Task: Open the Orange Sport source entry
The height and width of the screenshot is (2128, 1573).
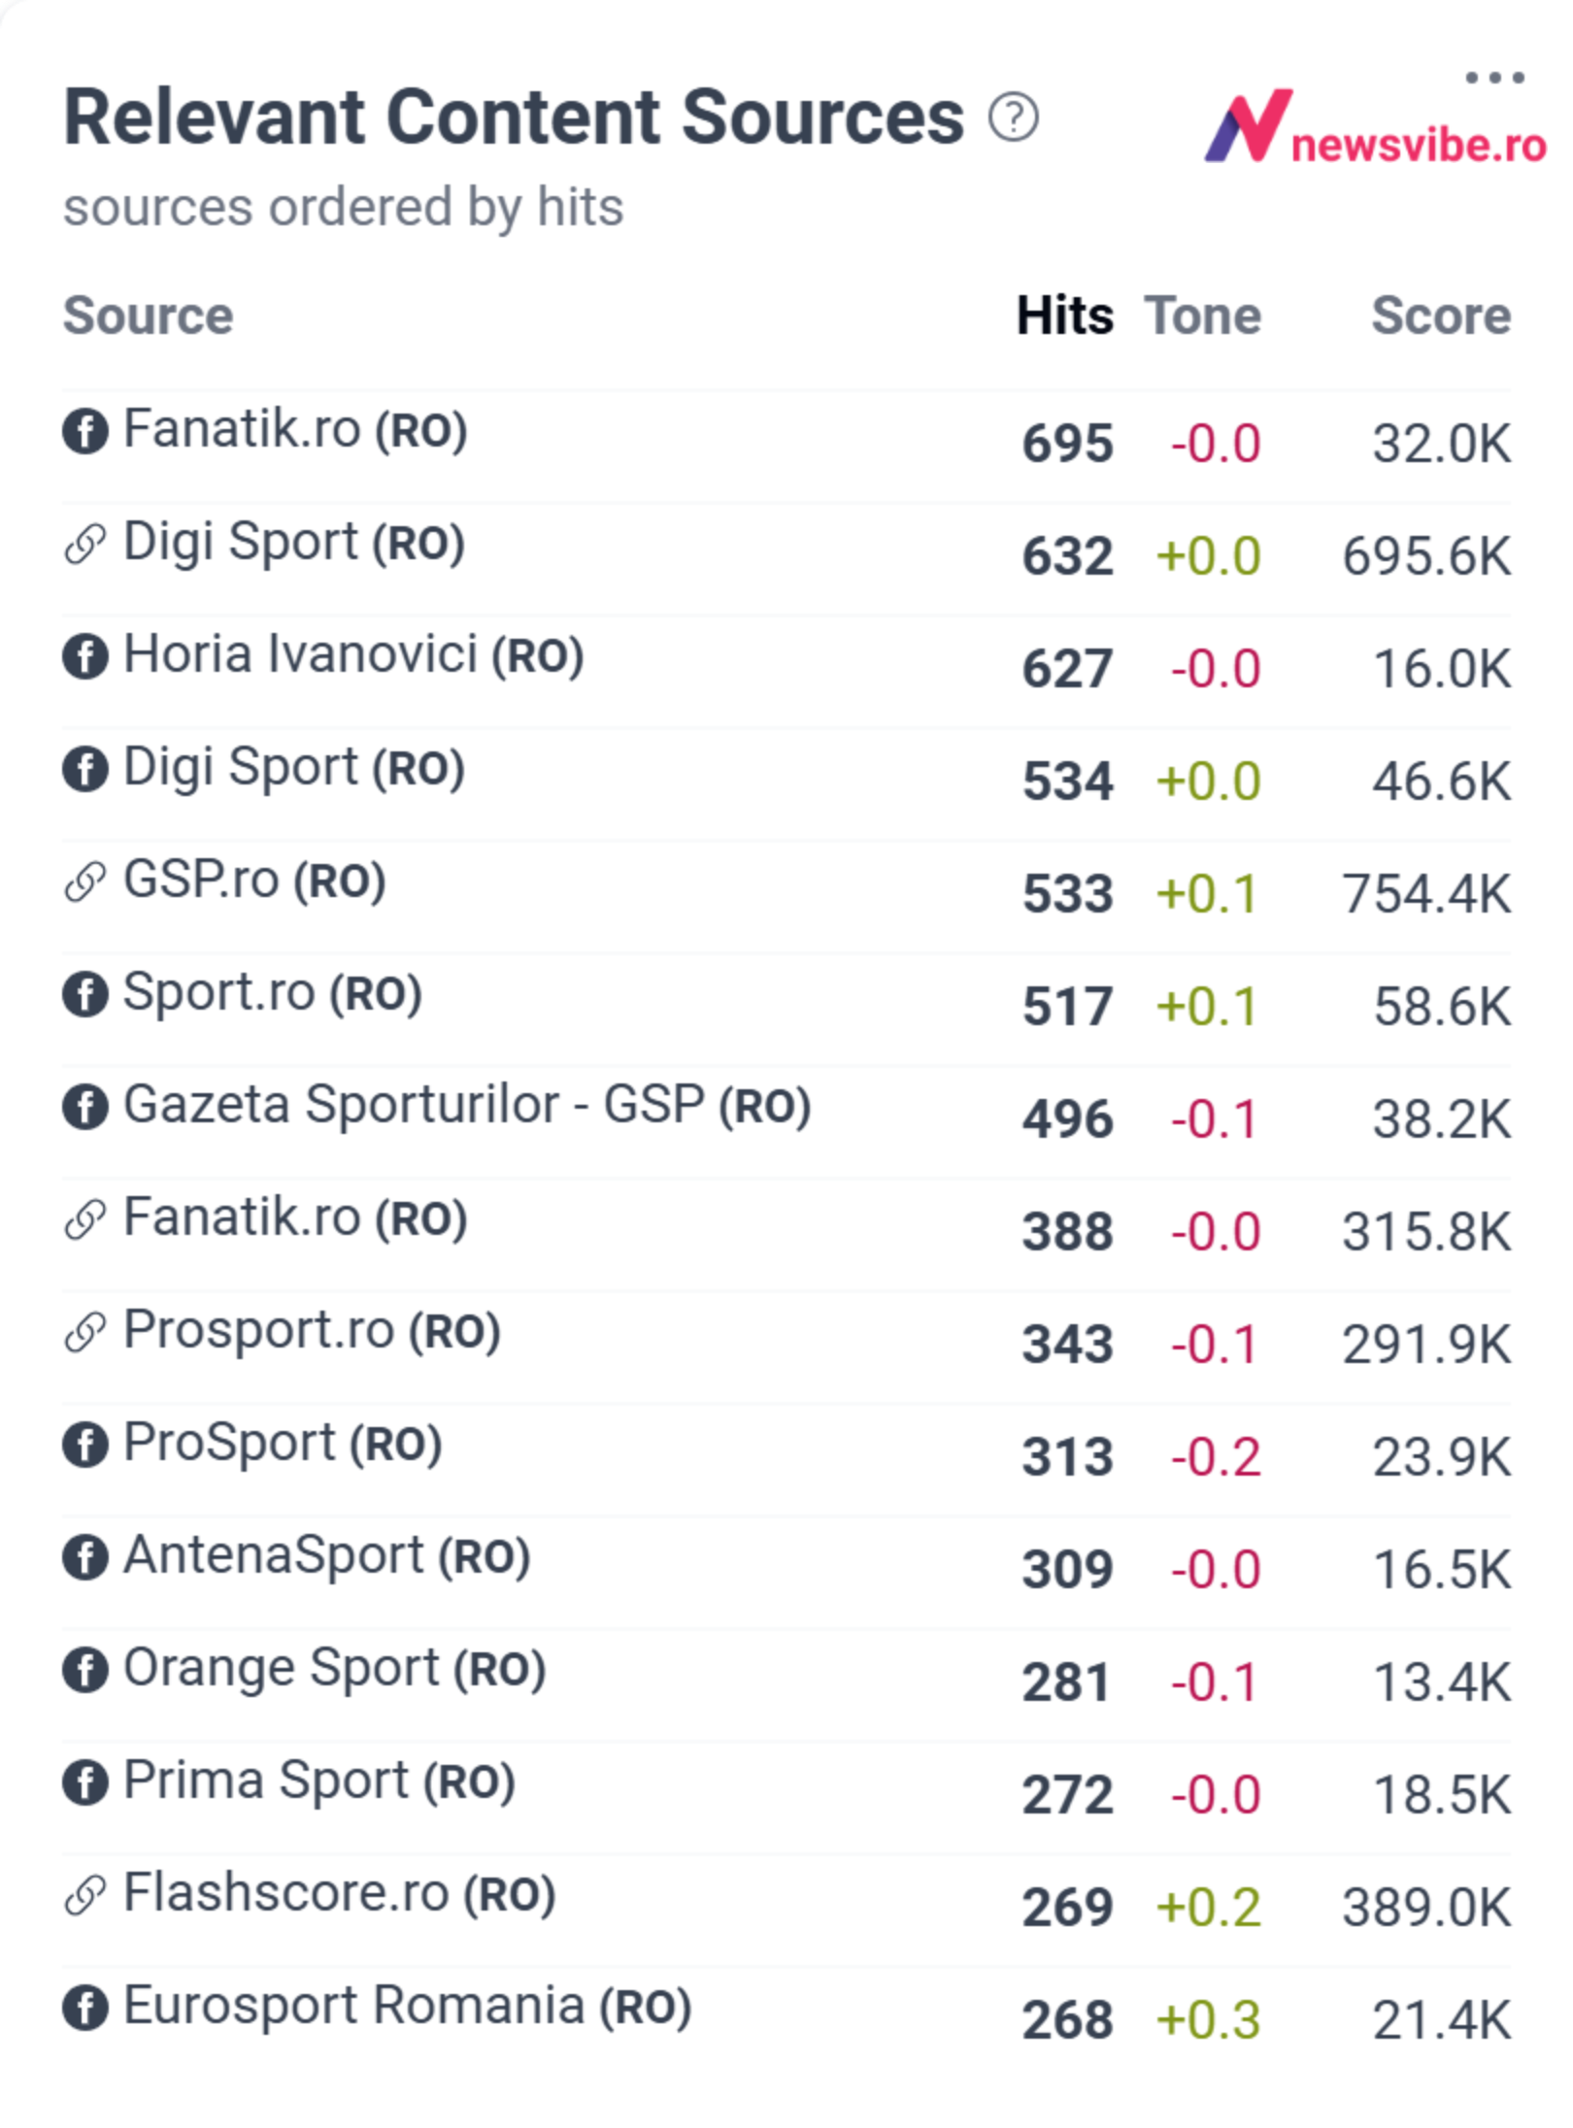Action: tap(334, 1669)
